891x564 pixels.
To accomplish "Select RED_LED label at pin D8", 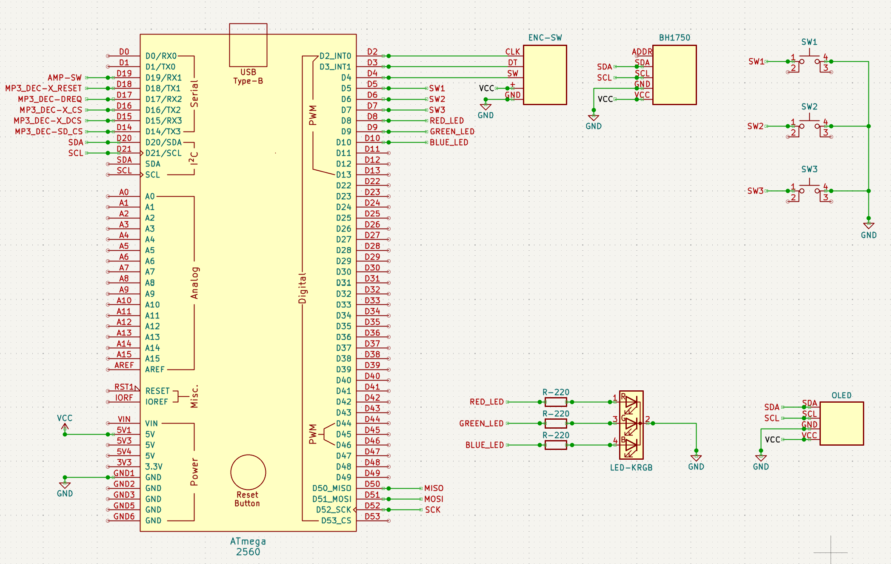I will 447,121.
